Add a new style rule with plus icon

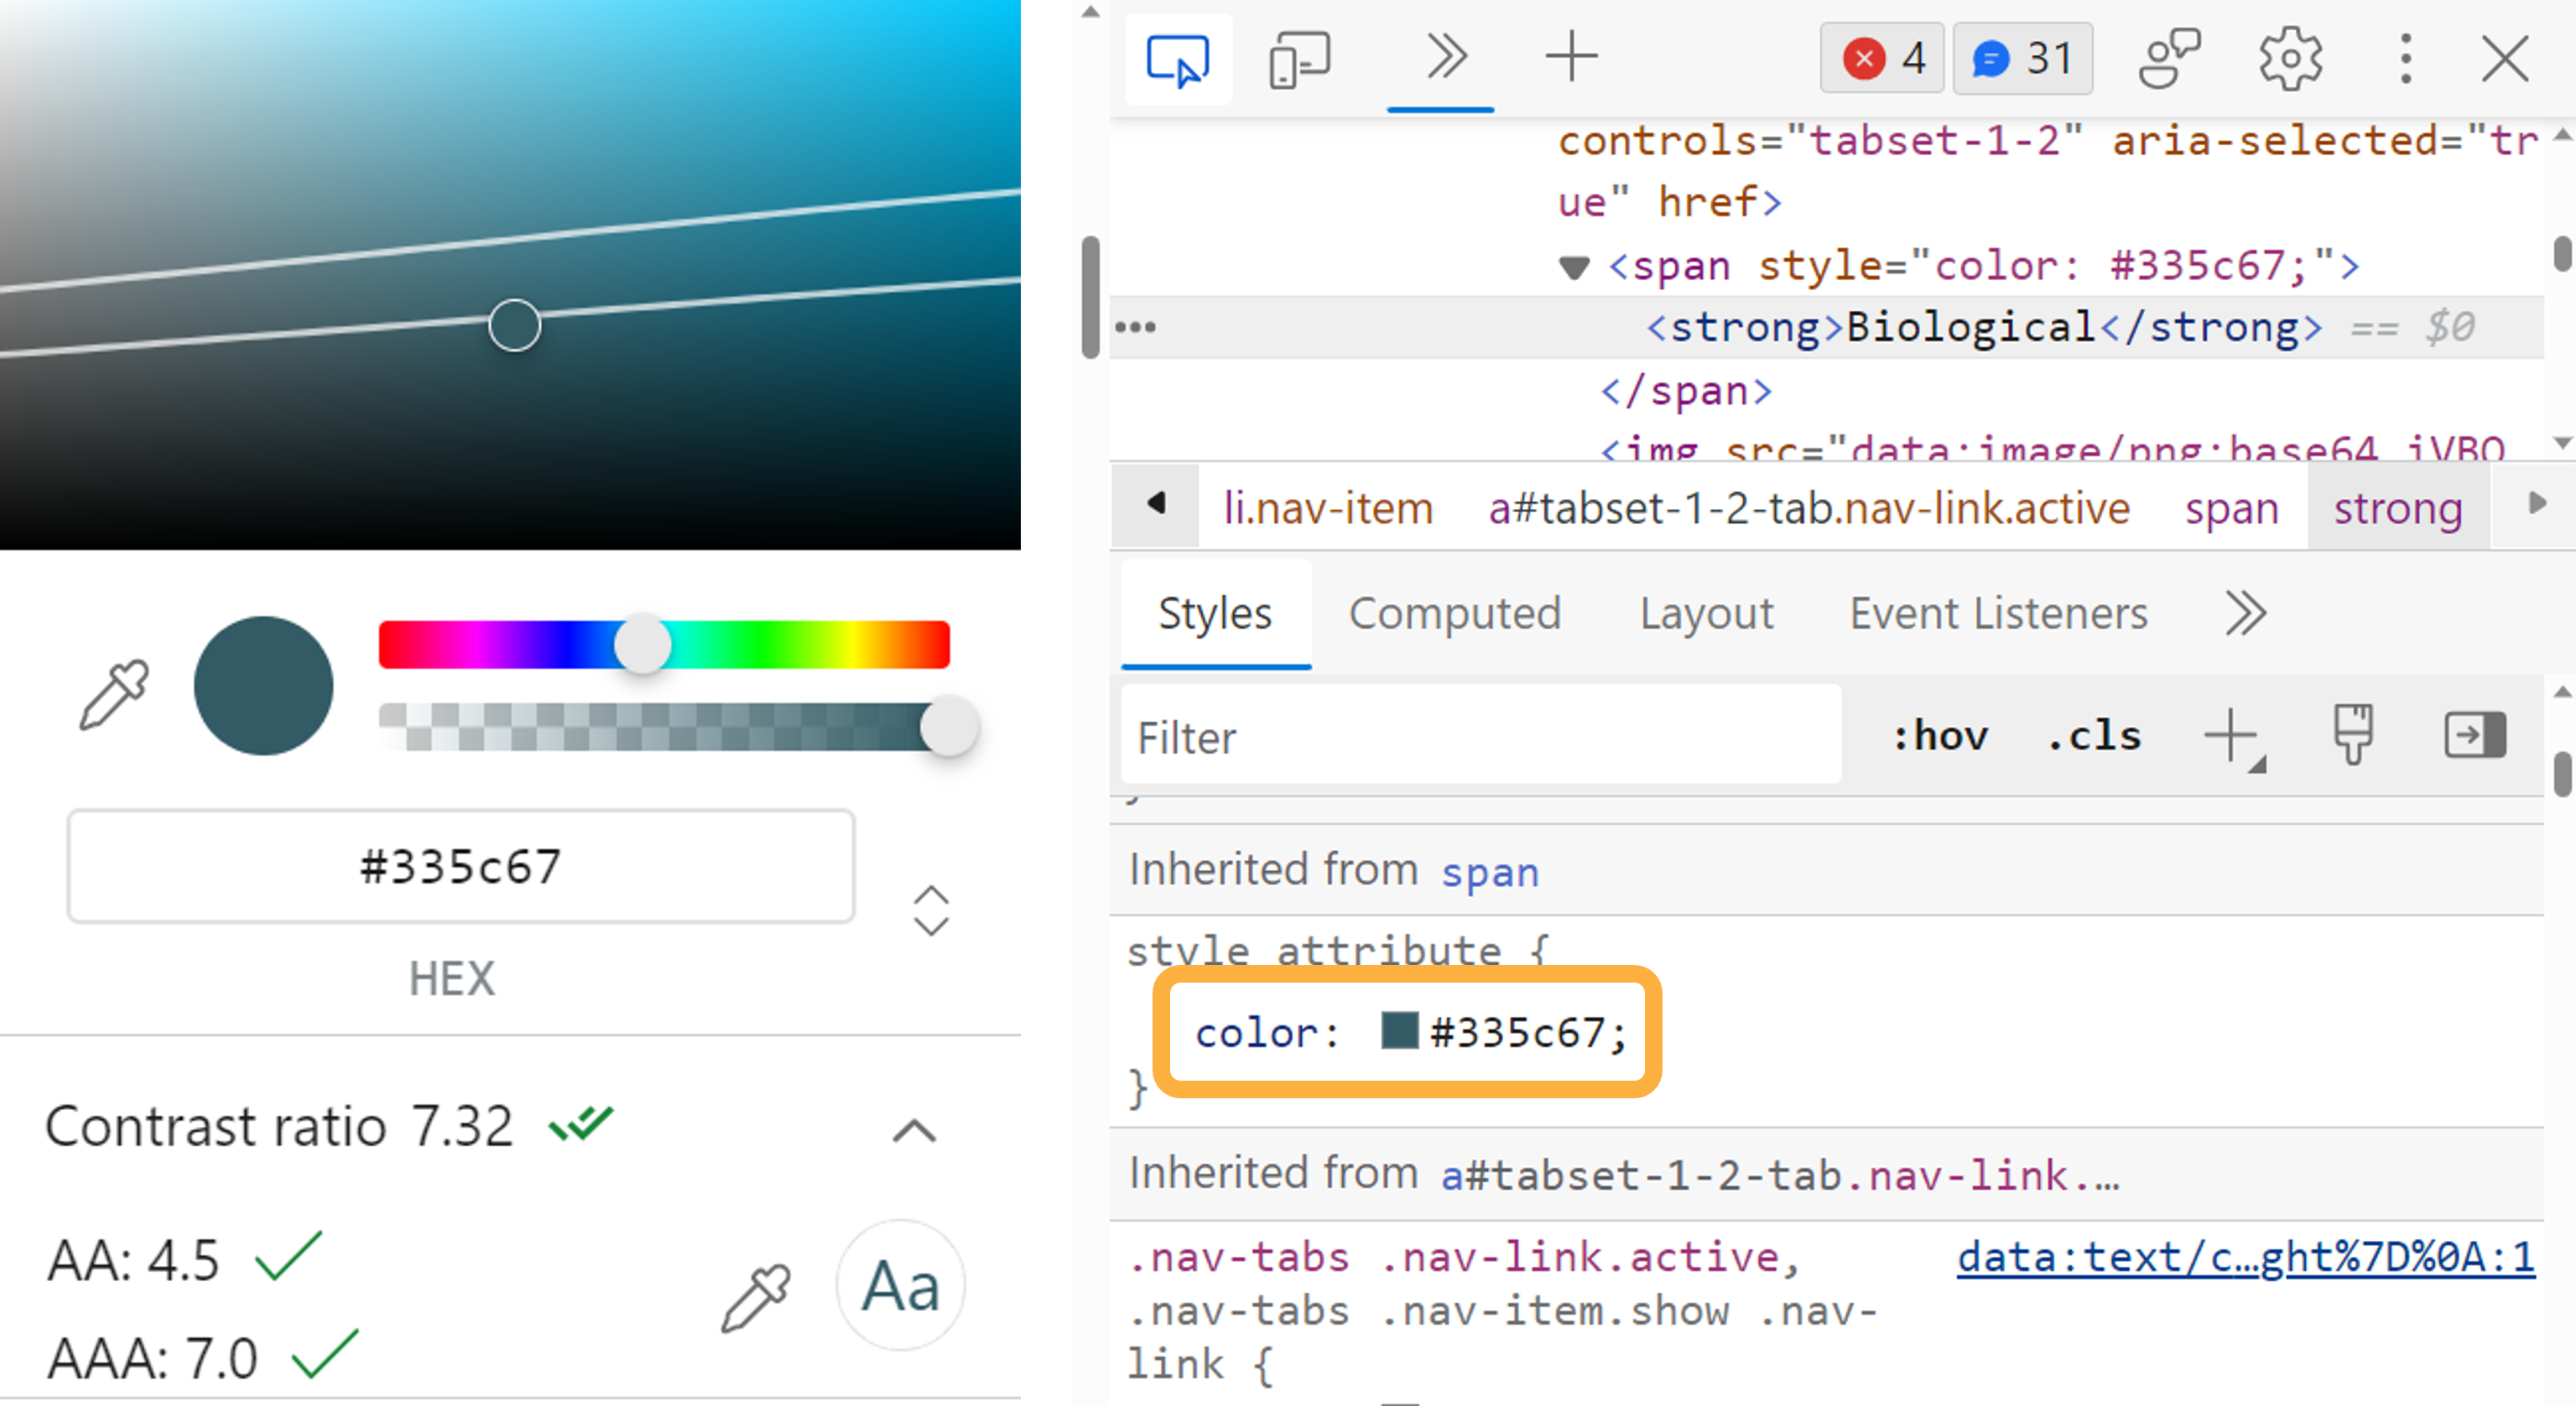2231,736
